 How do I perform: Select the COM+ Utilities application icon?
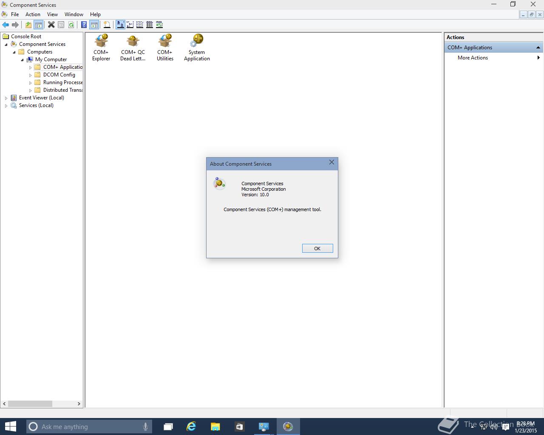[165, 48]
